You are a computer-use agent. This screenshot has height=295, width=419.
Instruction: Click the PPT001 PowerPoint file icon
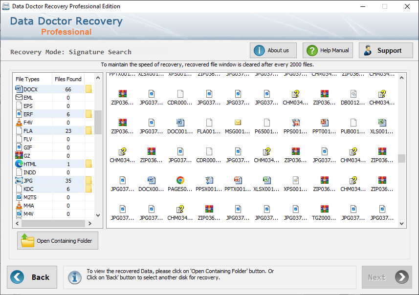(x=325, y=123)
